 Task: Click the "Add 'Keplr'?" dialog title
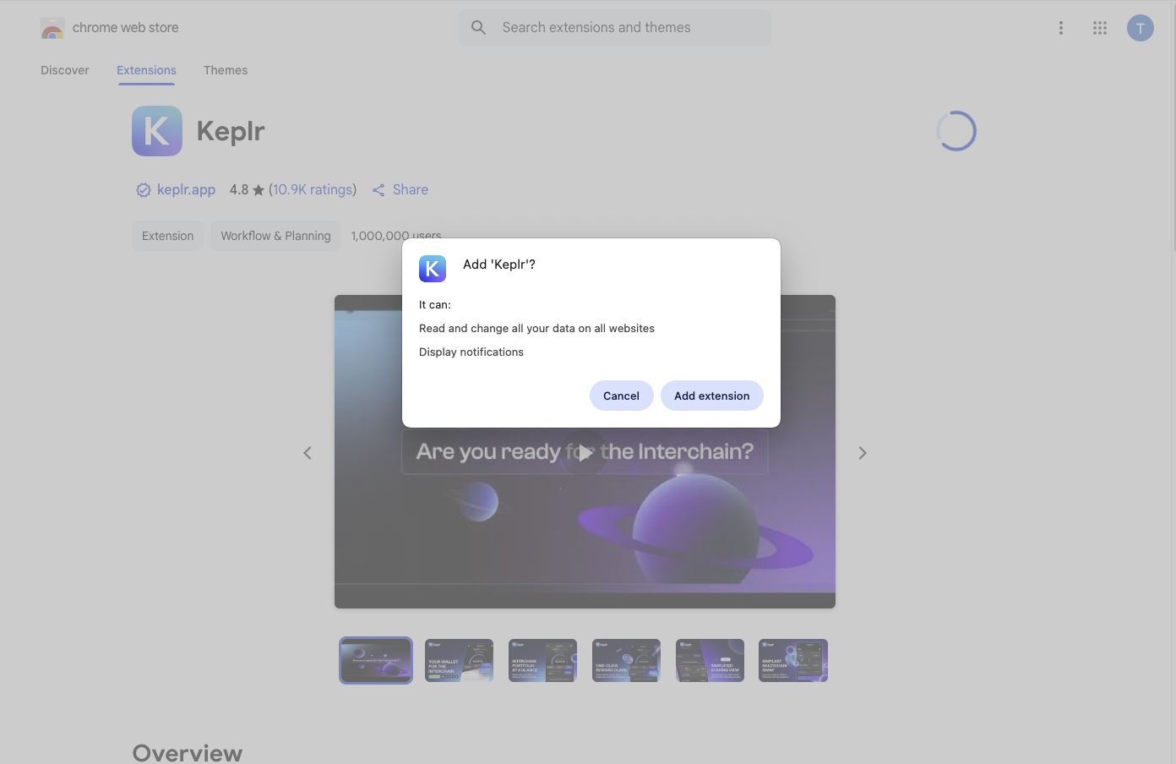pos(499,265)
